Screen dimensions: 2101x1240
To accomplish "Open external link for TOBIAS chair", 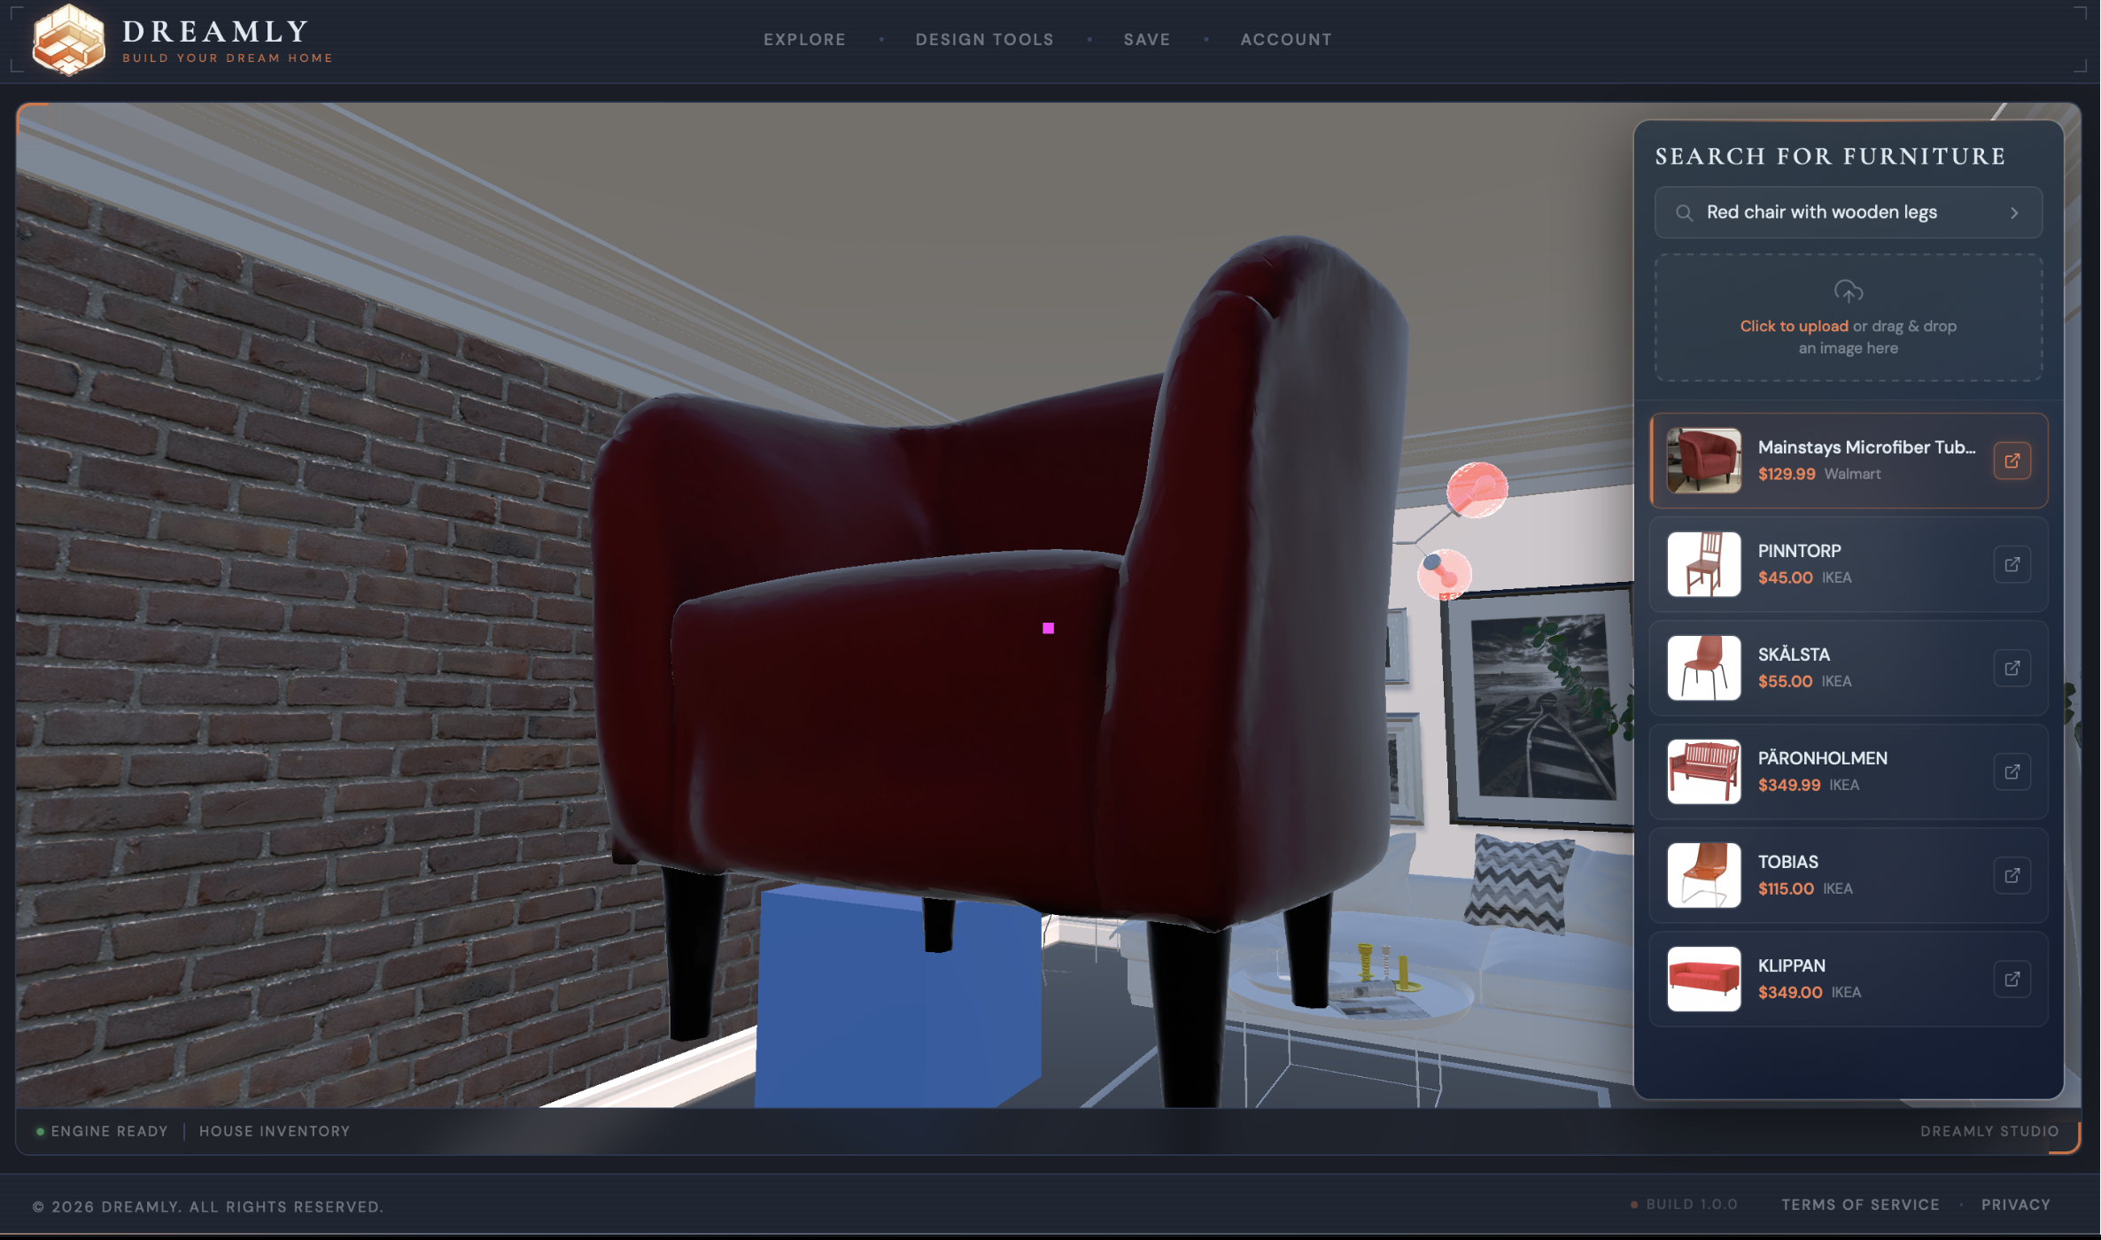I will [x=2012, y=875].
